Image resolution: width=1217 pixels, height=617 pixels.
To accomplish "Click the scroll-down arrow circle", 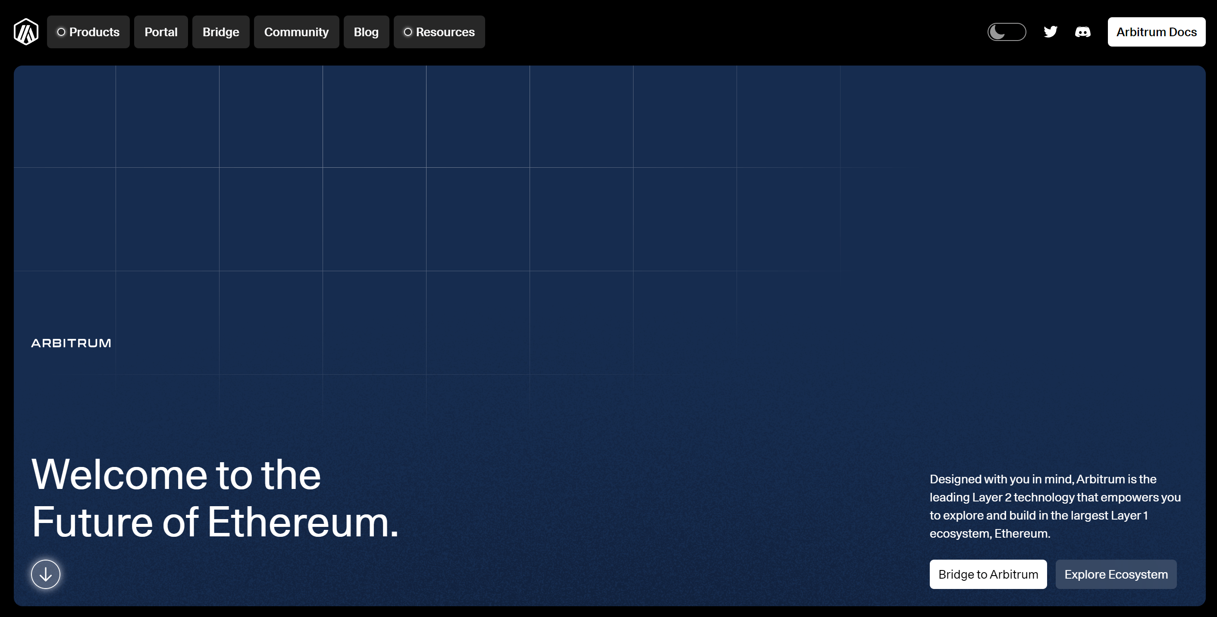I will tap(46, 574).
